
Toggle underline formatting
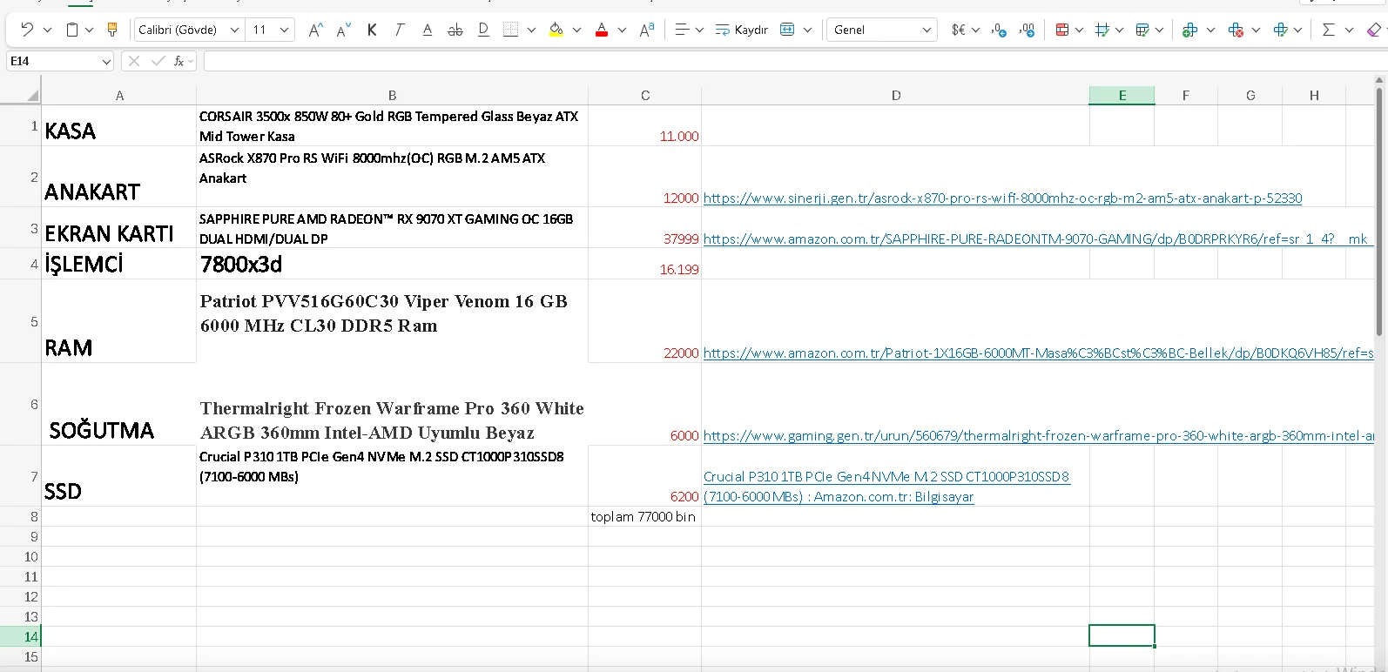coord(428,30)
